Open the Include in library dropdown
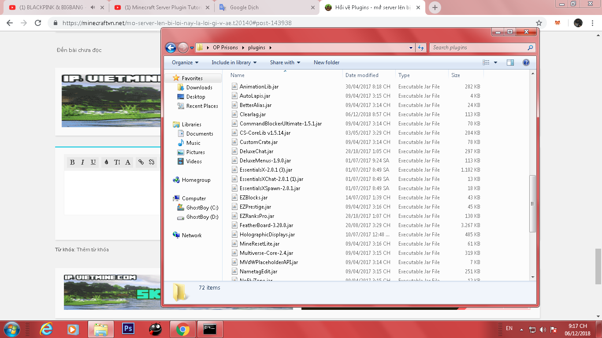The image size is (602, 338). click(234, 62)
